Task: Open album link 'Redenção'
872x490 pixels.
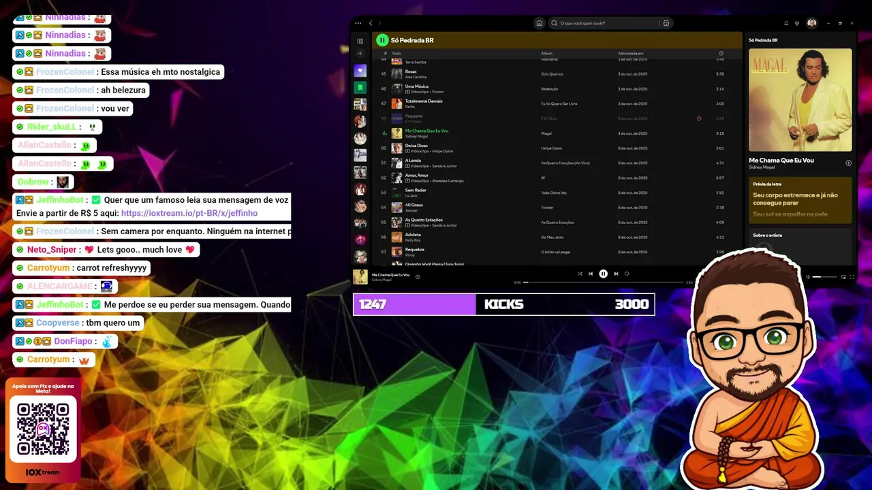Action: (549, 89)
